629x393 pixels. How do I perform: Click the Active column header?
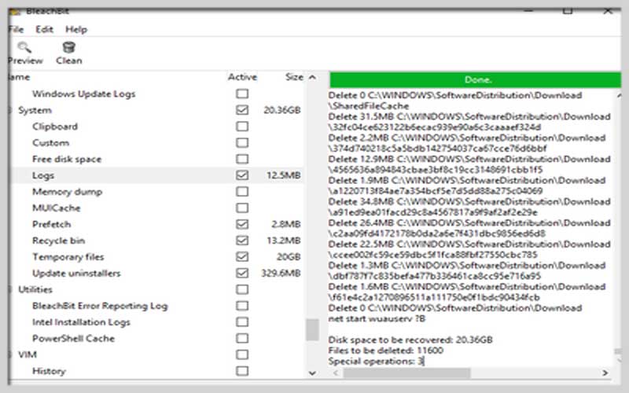pyautogui.click(x=242, y=77)
